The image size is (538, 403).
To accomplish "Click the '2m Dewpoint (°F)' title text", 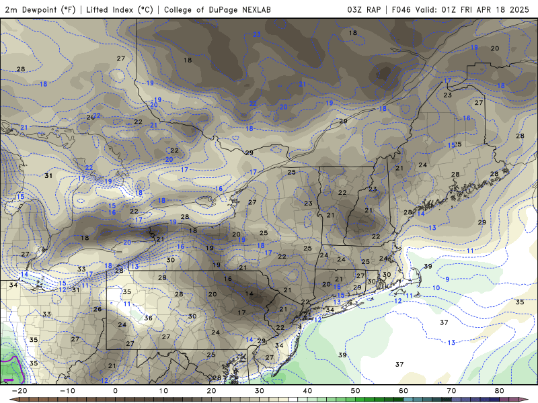I will point(40,9).
